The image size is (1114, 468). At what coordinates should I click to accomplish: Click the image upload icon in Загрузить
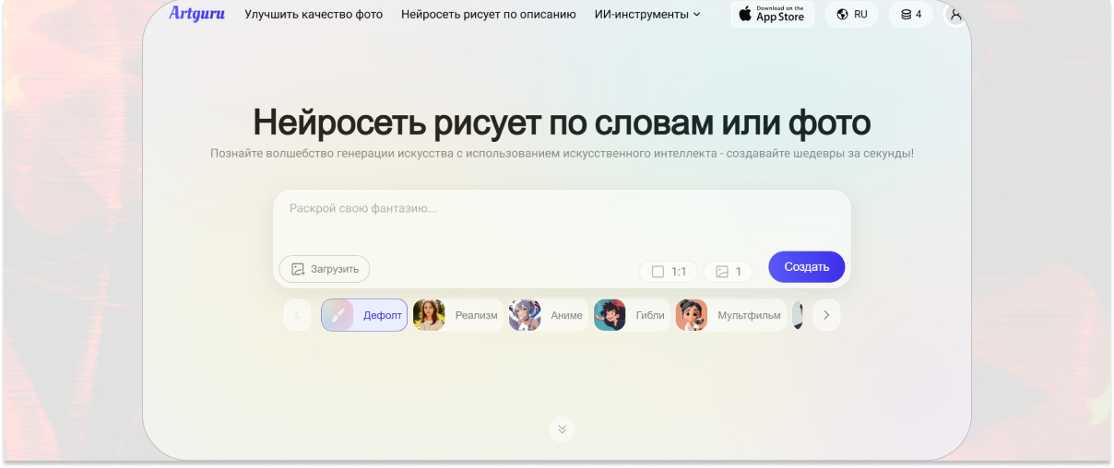pos(298,269)
